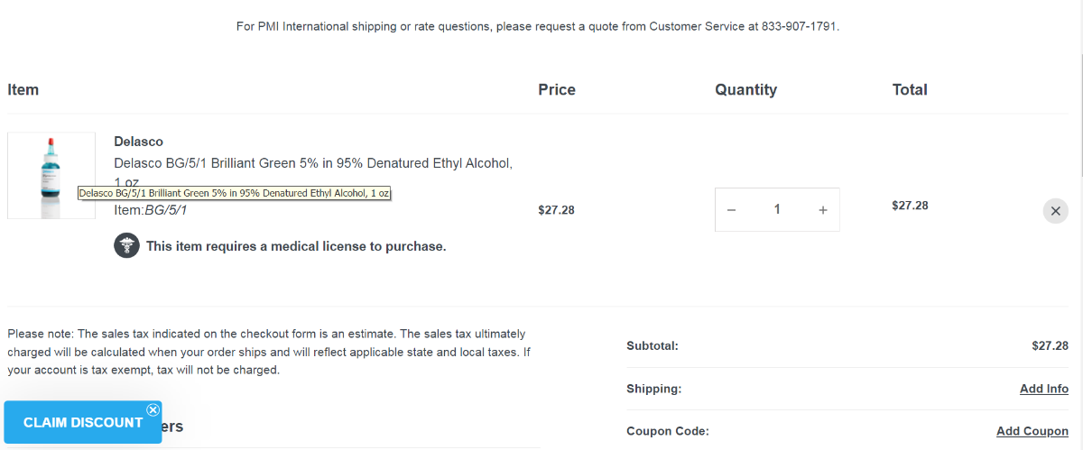Viewport: 1083px width, 450px height.
Task: Click the Quantity column header
Action: [745, 89]
